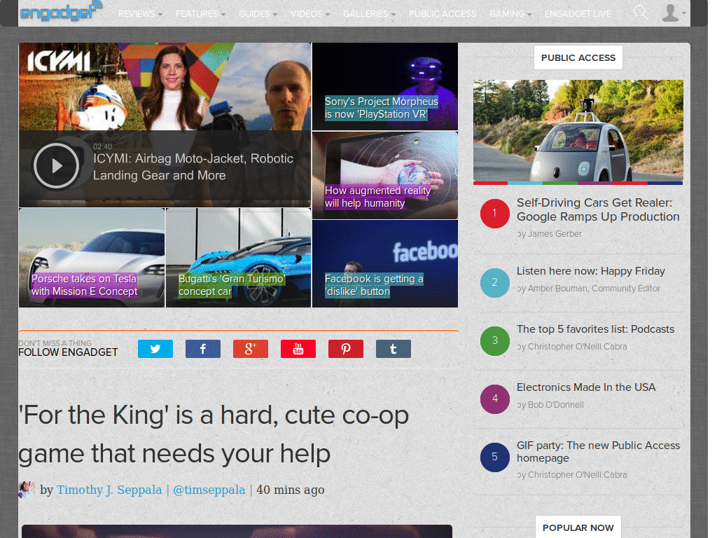Screen dimensions: 717x538
Task: Open Porsche takes on Tesla story
Action: click(x=84, y=285)
